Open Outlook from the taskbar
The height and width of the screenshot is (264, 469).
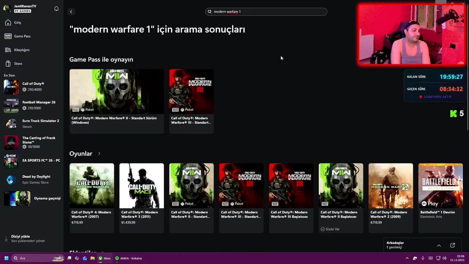[x=85, y=258]
